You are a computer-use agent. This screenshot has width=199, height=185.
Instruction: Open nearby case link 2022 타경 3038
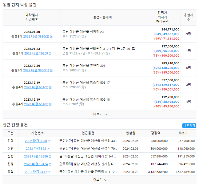click(36, 141)
